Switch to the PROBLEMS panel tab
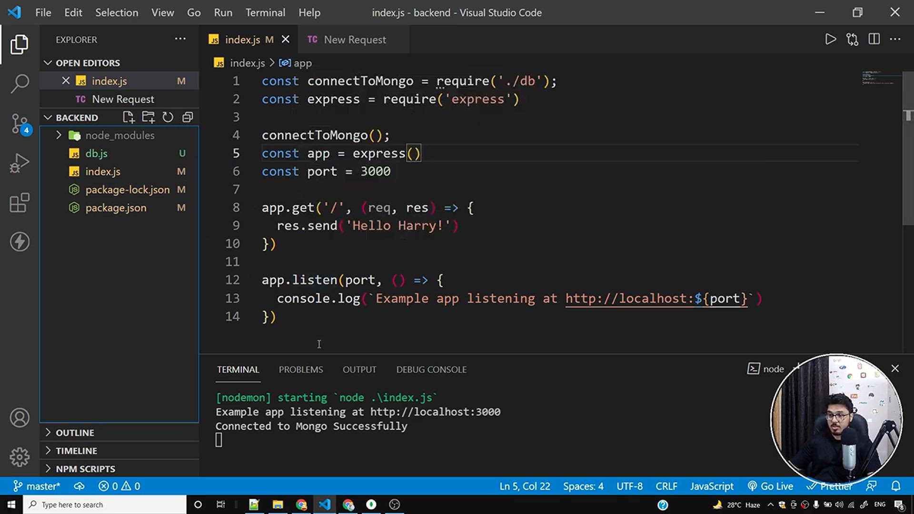This screenshot has height=514, width=914. click(301, 369)
